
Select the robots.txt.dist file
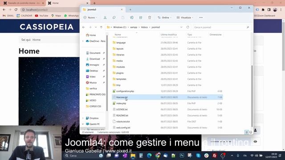[167, 121]
